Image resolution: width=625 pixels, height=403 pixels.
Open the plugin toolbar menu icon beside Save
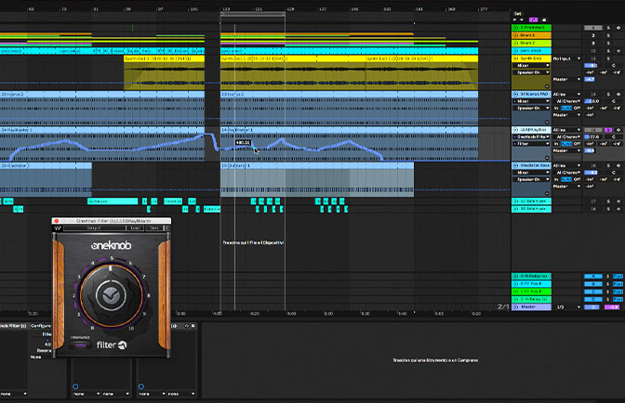pos(166,227)
